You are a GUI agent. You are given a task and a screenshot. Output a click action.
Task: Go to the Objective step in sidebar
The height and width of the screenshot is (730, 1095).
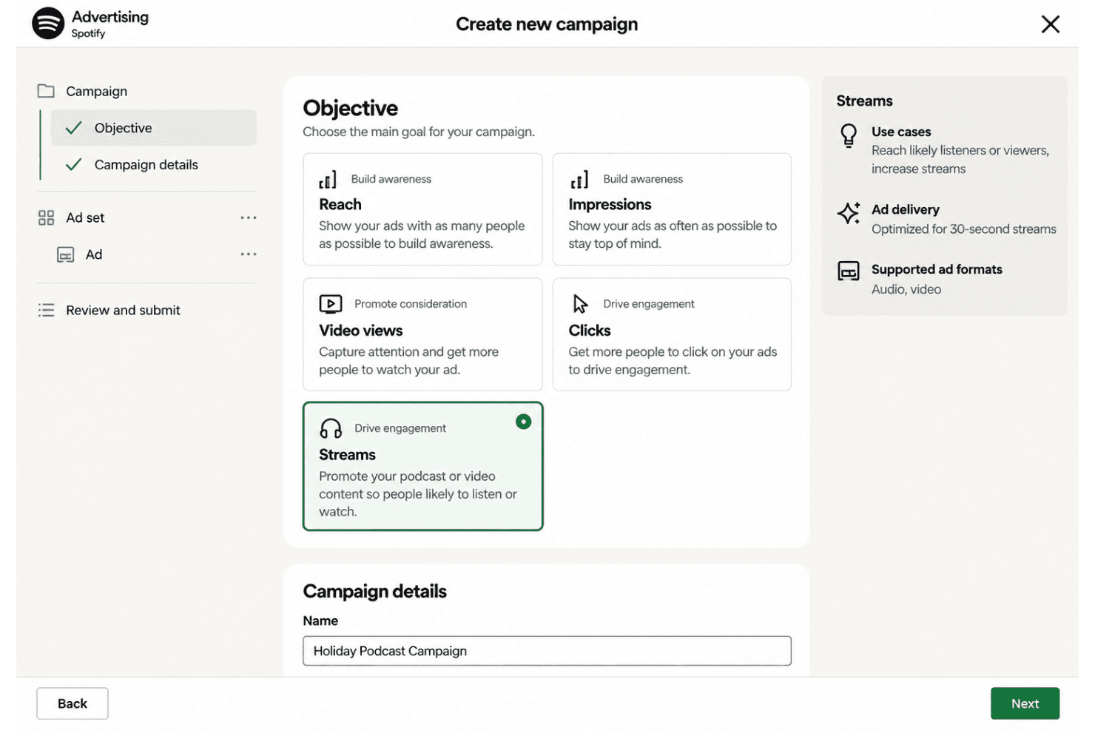[x=154, y=128]
